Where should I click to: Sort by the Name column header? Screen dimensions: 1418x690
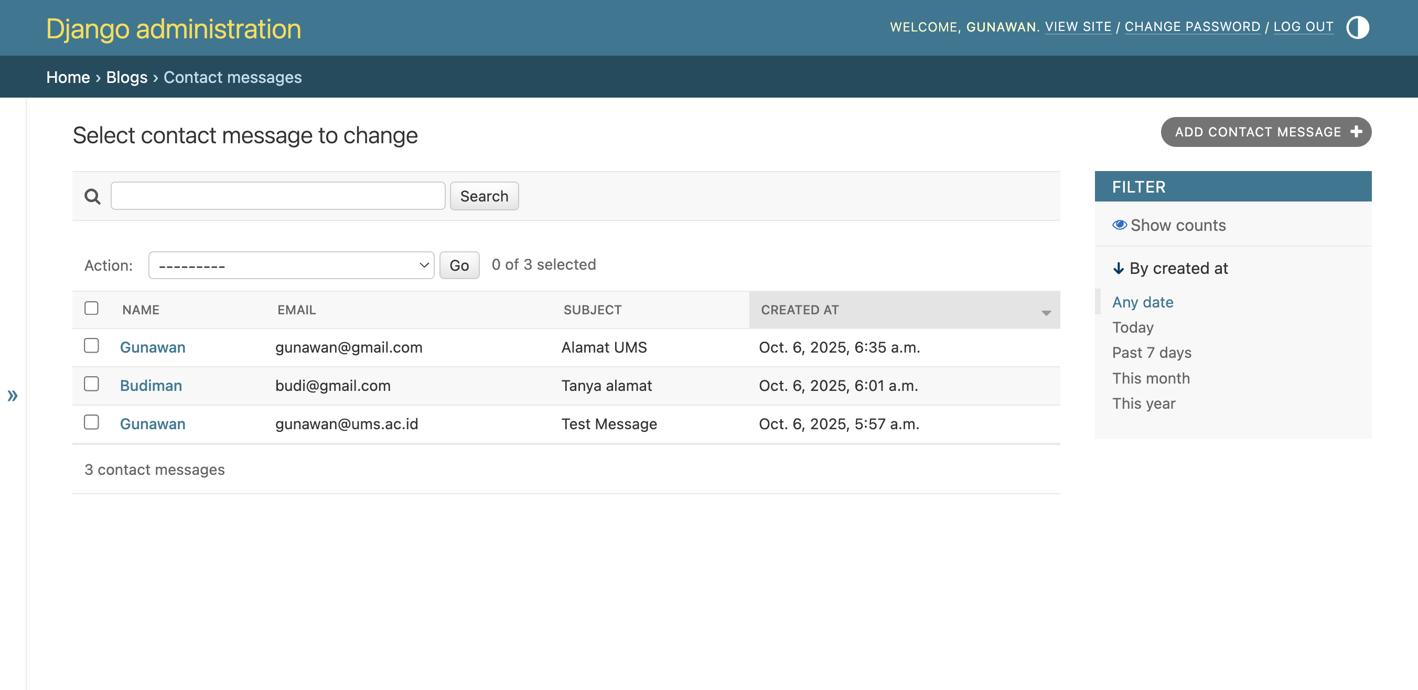tap(141, 310)
